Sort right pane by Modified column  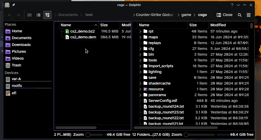pos(229,25)
